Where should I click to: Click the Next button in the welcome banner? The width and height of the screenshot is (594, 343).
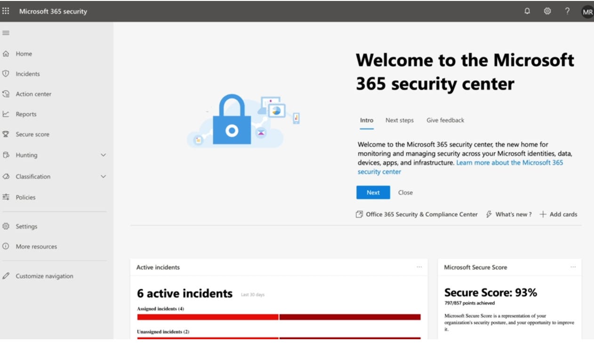[373, 193]
